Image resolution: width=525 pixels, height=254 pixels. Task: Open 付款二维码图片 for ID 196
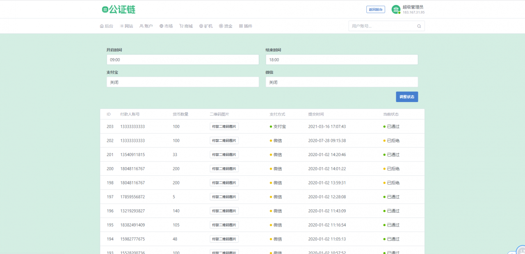click(224, 211)
